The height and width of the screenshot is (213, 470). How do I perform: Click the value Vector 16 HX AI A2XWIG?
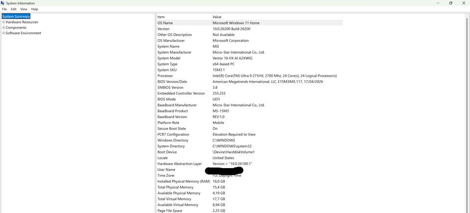point(232,58)
